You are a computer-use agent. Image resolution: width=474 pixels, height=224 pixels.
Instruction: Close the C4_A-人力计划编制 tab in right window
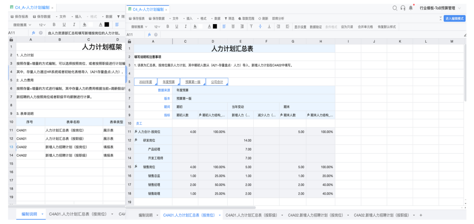166,10
